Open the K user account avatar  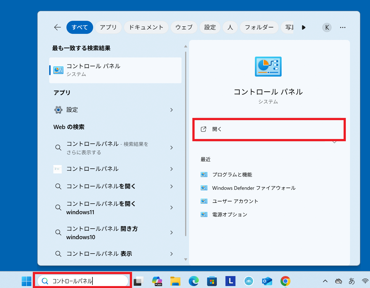click(x=327, y=27)
